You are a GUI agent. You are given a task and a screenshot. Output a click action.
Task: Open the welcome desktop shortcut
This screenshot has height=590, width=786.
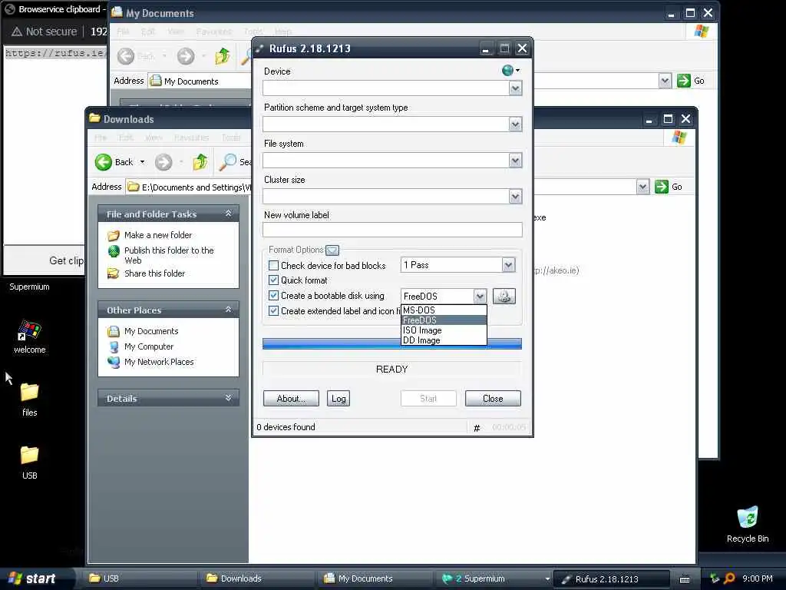click(30, 336)
